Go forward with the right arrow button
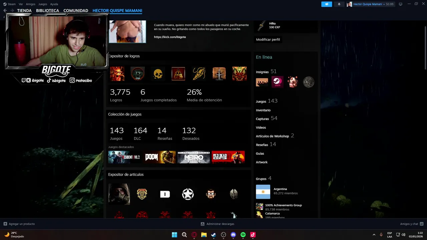 [x=12, y=11]
